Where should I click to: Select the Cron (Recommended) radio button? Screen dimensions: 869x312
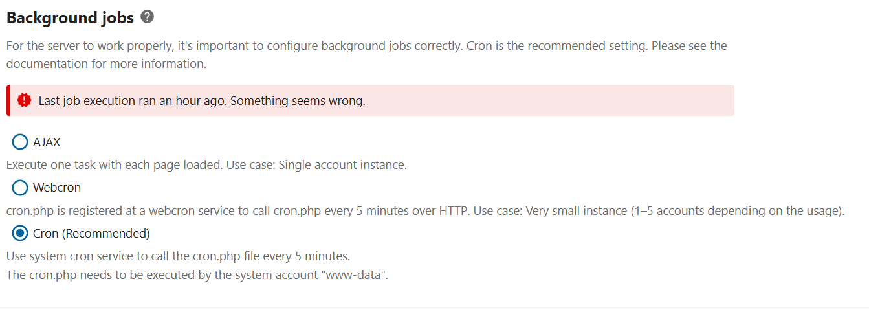tap(20, 233)
